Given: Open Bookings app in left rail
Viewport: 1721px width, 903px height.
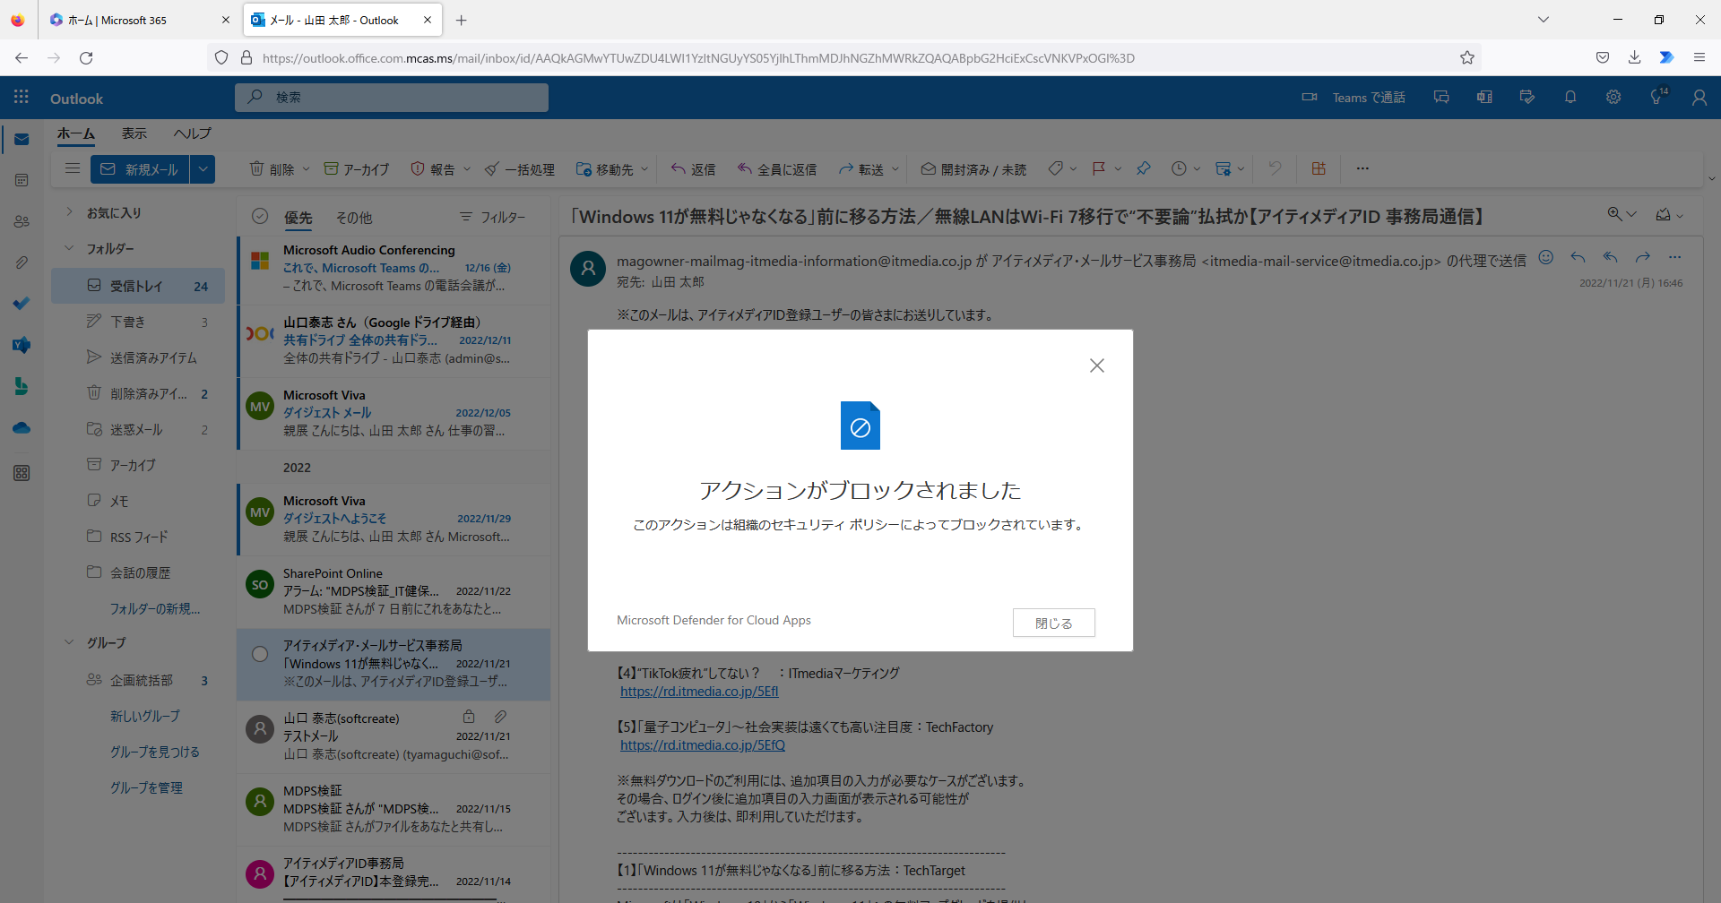Looking at the screenshot, I should [22, 386].
